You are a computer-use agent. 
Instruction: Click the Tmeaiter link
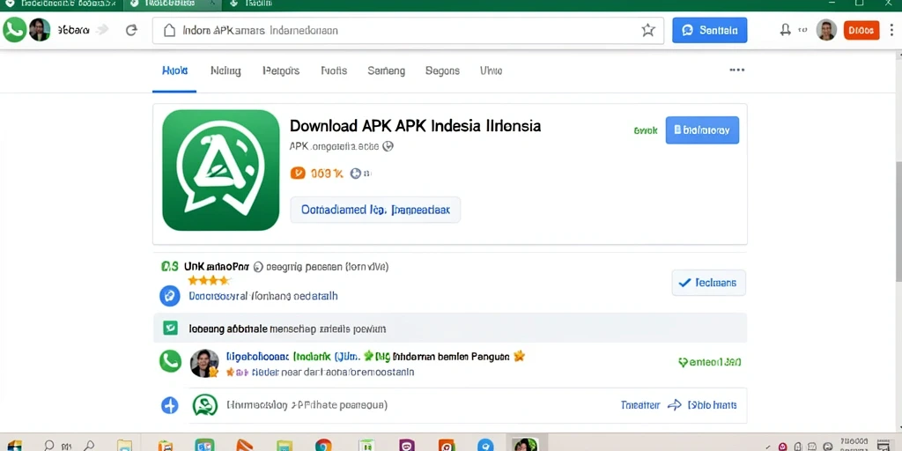pyautogui.click(x=640, y=405)
